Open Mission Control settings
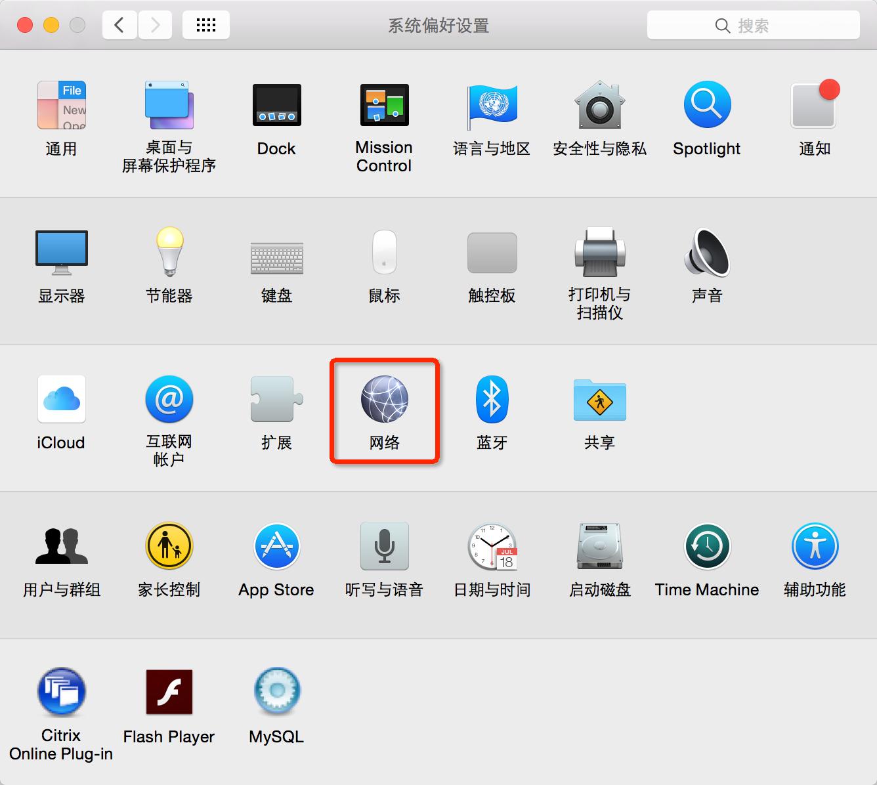The width and height of the screenshot is (877, 785). pyautogui.click(x=384, y=105)
